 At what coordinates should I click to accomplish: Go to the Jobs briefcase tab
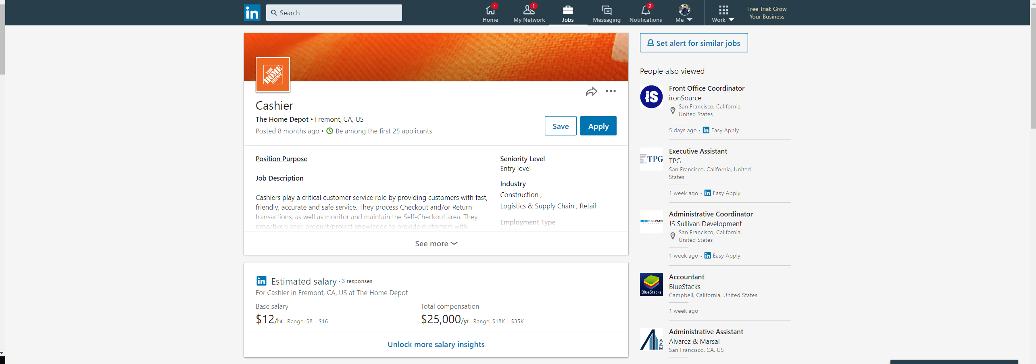click(568, 13)
